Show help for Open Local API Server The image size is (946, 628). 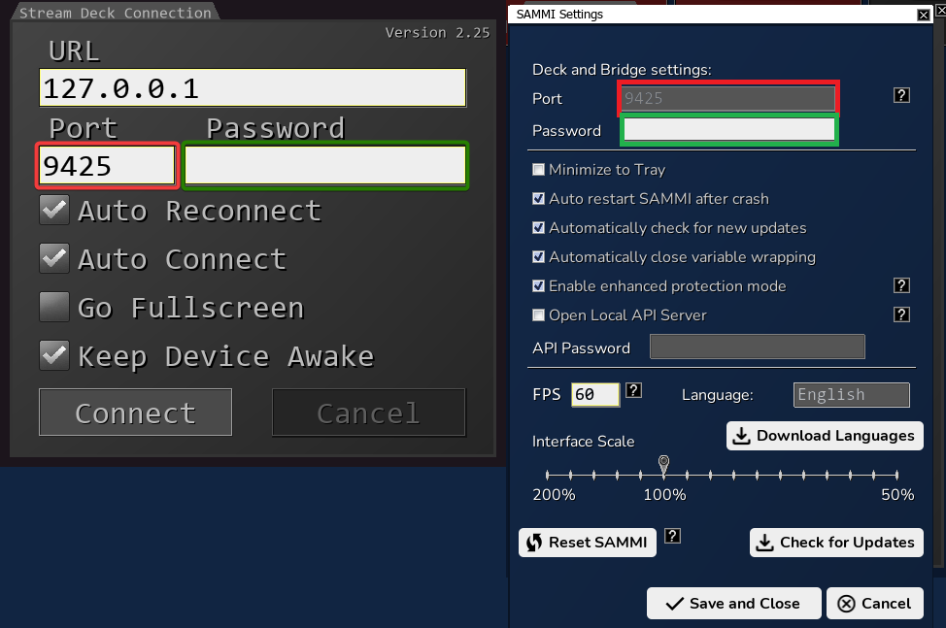coord(901,314)
